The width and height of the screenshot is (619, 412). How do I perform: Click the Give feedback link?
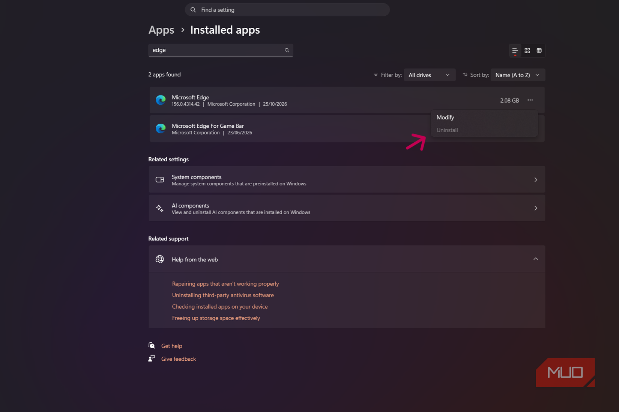pyautogui.click(x=179, y=359)
